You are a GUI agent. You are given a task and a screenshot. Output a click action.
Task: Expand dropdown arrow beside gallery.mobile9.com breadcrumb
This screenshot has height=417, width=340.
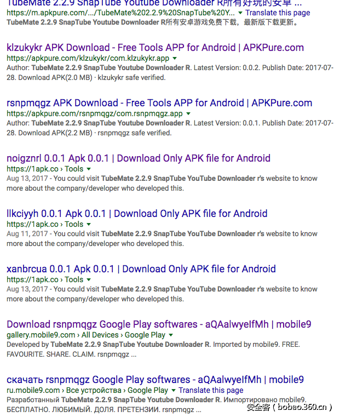[x=171, y=335]
